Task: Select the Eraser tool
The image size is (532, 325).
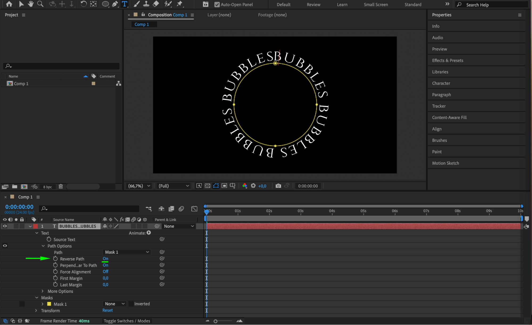Action: pos(156,4)
